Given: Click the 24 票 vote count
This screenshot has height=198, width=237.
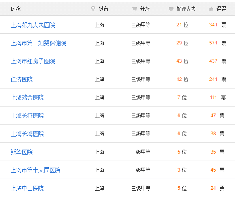Looking at the screenshot, I should tap(217, 188).
